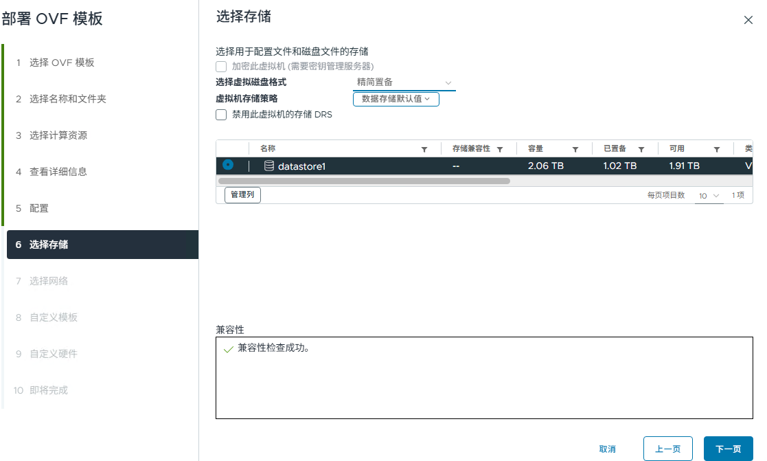The image size is (767, 461).
Task: Jump to step 5 配置
Action: [39, 208]
